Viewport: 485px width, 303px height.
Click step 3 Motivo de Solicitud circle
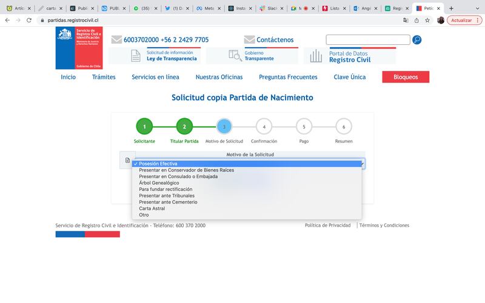[x=224, y=127]
